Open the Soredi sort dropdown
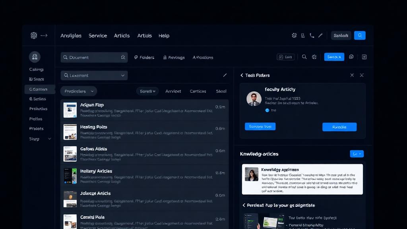The height and width of the screenshot is (229, 407). (x=147, y=91)
